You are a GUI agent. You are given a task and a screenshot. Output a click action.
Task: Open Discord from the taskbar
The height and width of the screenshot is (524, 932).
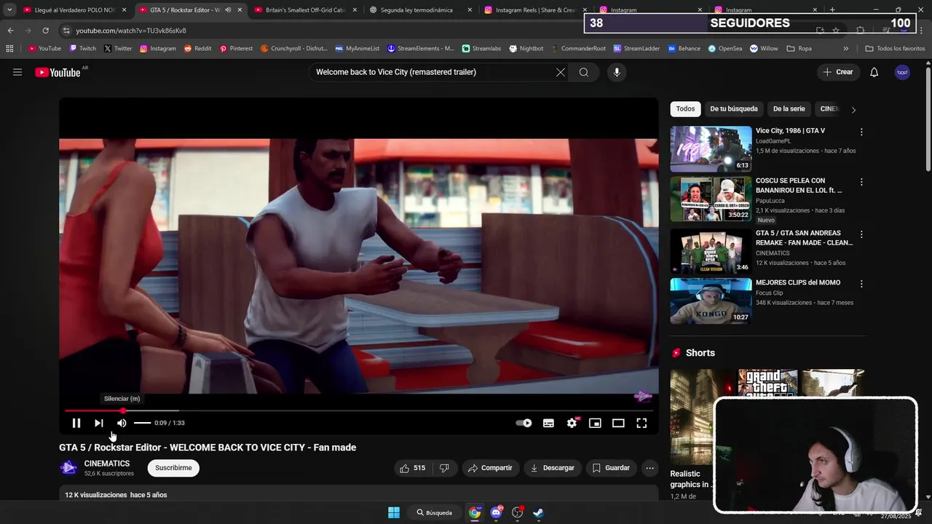(497, 512)
